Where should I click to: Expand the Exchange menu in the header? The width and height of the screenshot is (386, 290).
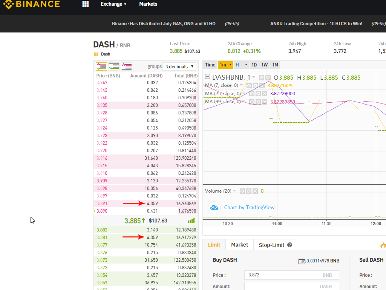113,4
